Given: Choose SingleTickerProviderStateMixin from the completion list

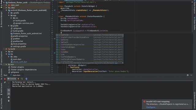Looking at the screenshot, I should (x=90, y=37).
